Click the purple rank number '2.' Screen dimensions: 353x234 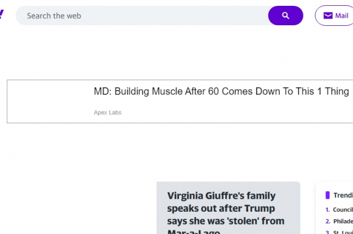click(x=328, y=221)
